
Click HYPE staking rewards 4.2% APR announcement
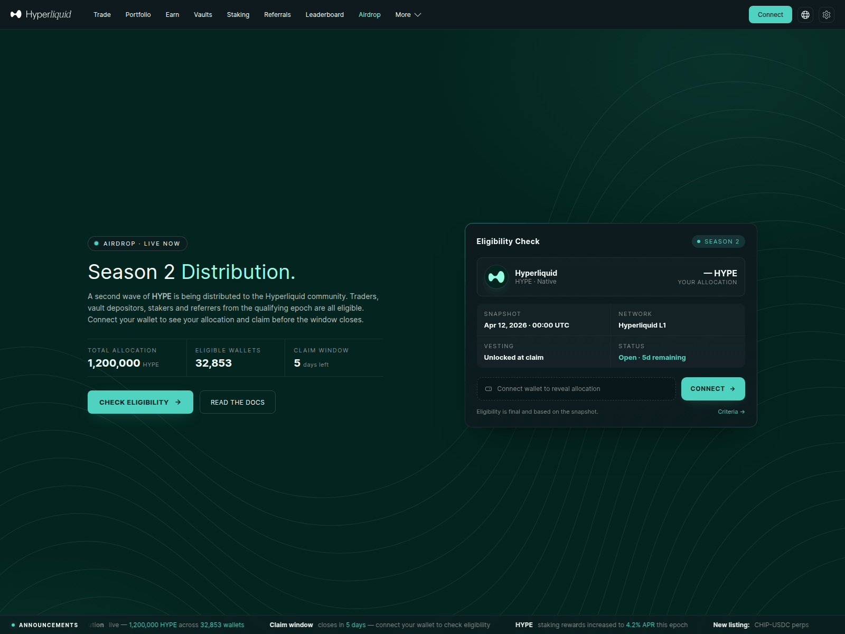[602, 625]
